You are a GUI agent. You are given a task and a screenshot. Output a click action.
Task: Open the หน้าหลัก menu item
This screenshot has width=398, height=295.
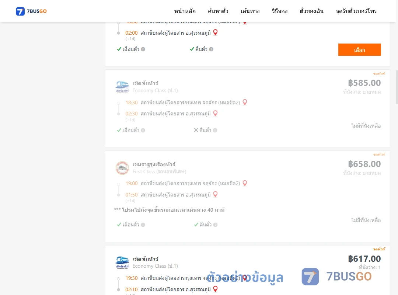tap(185, 11)
